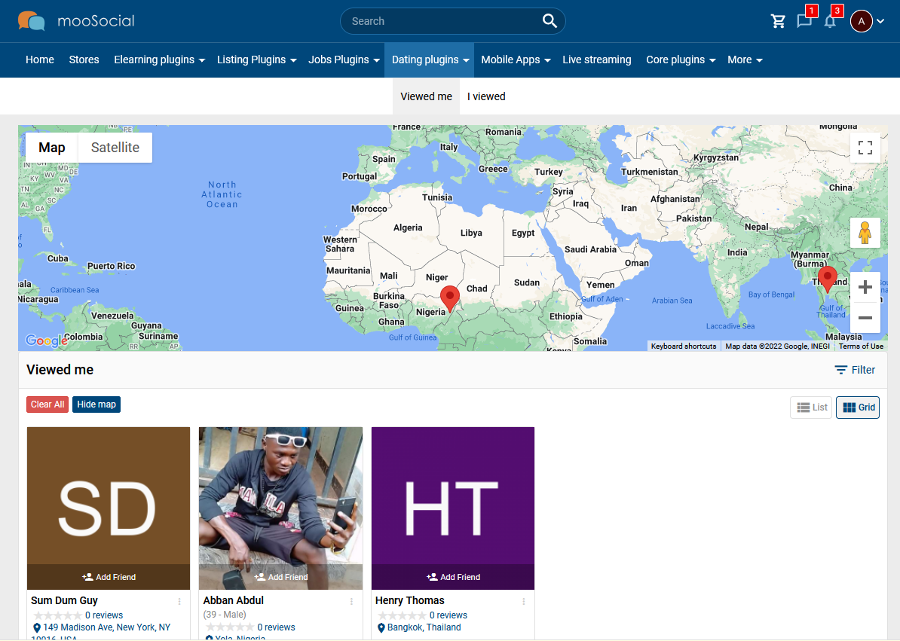This screenshot has height=641, width=900.
Task: Open Sum Dum Guy profile name
Action: coord(64,600)
